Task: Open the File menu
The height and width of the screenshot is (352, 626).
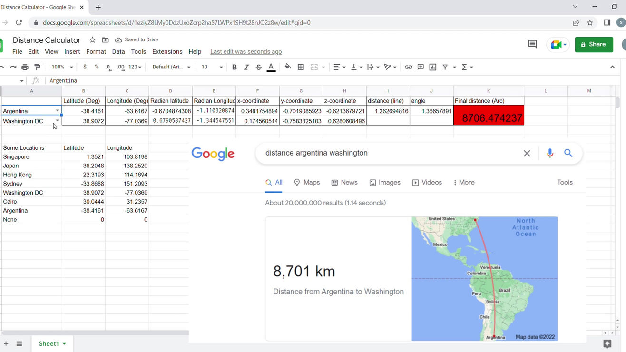Action: [x=17, y=52]
